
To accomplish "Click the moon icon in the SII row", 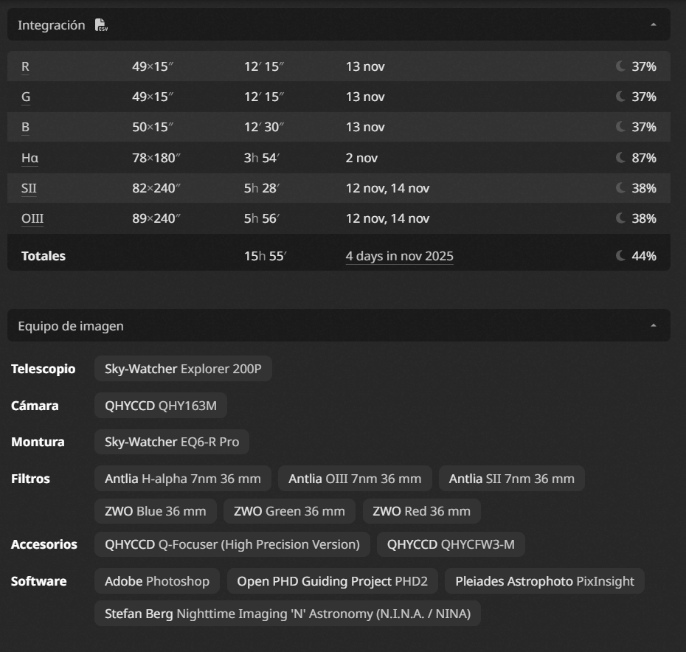I will 620,188.
